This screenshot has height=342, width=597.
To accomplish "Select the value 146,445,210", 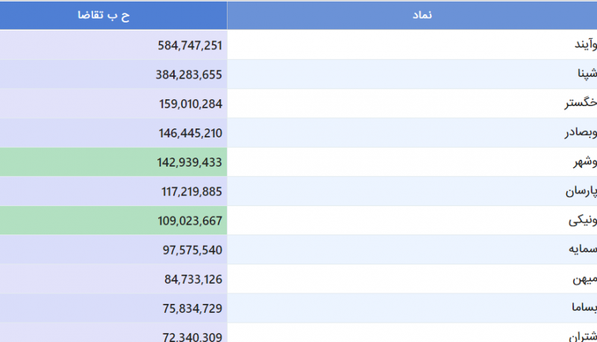I will click(x=190, y=134).
